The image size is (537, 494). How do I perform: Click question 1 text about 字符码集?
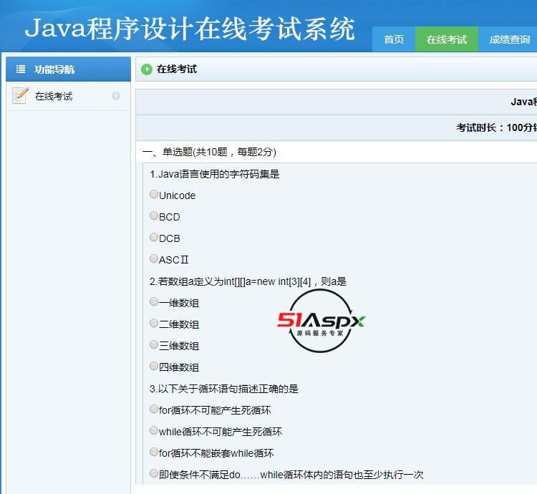click(214, 174)
